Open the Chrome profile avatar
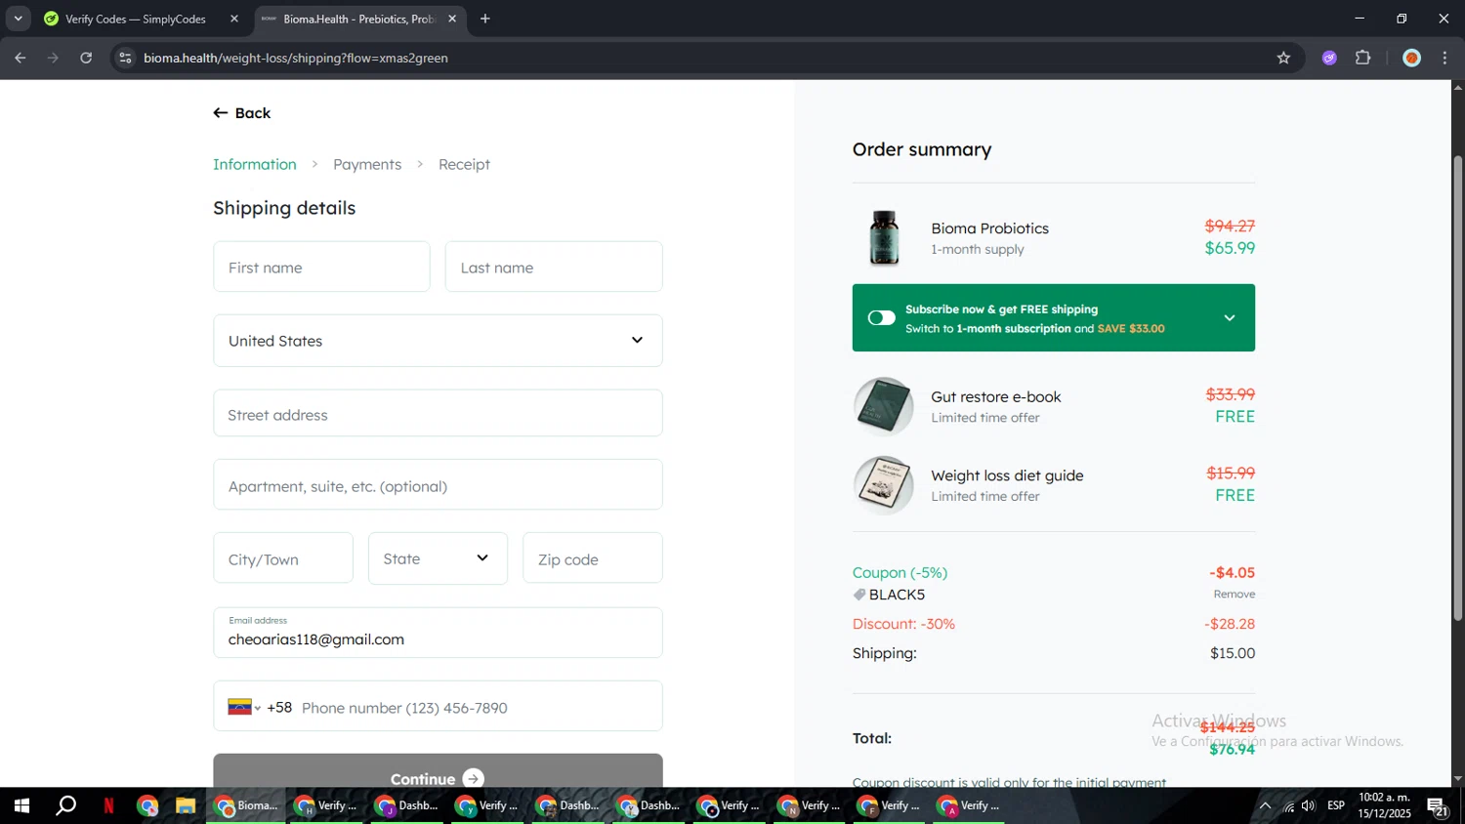The height and width of the screenshot is (824, 1465). pos(1411,58)
